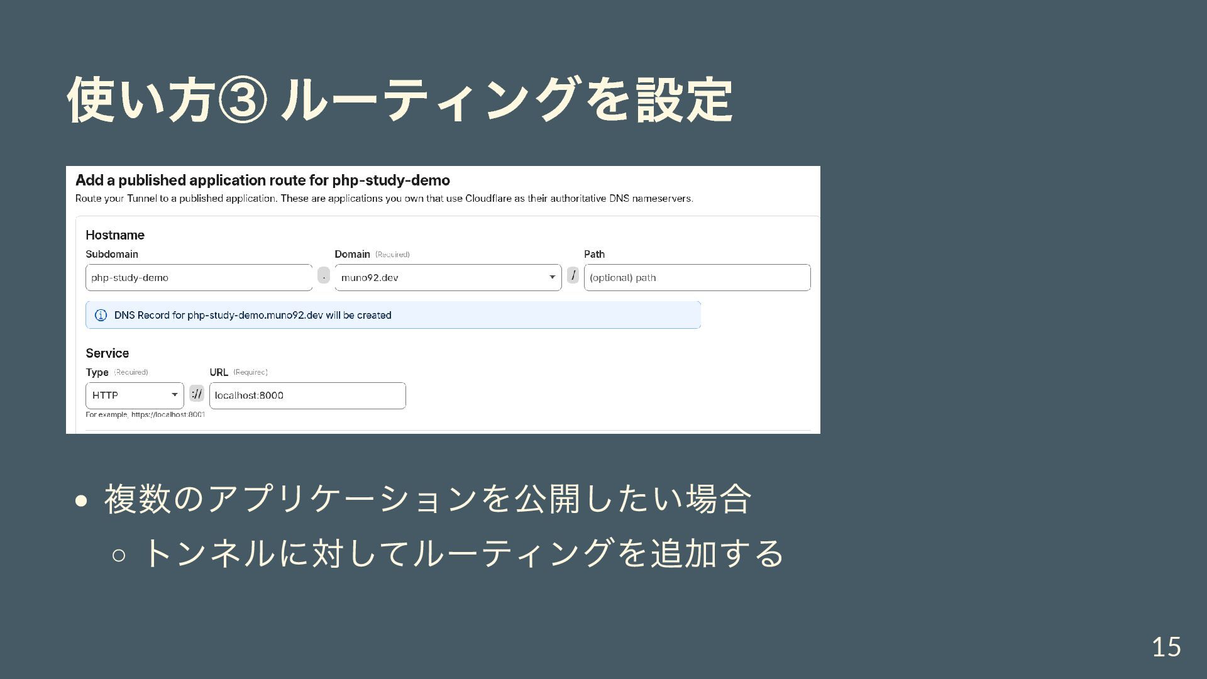
Task: Click the slide title 使い方③ ルーティングを設定
Action: [400, 99]
